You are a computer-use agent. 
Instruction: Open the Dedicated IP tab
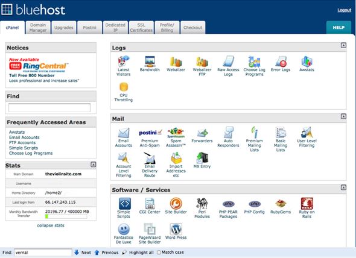(115, 28)
